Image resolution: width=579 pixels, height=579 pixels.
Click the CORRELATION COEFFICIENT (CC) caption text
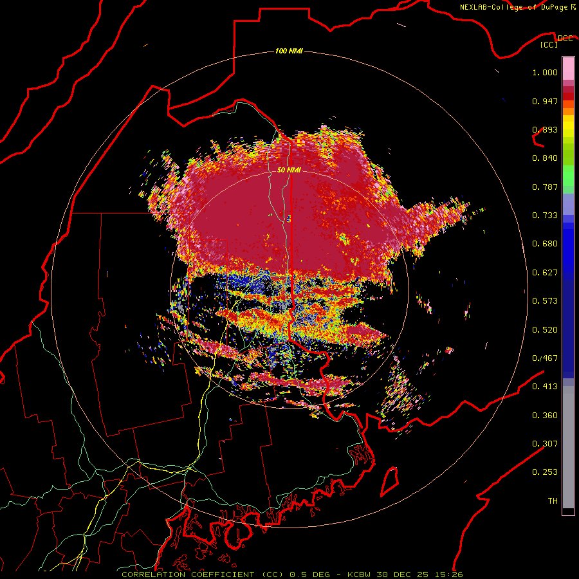[203, 574]
